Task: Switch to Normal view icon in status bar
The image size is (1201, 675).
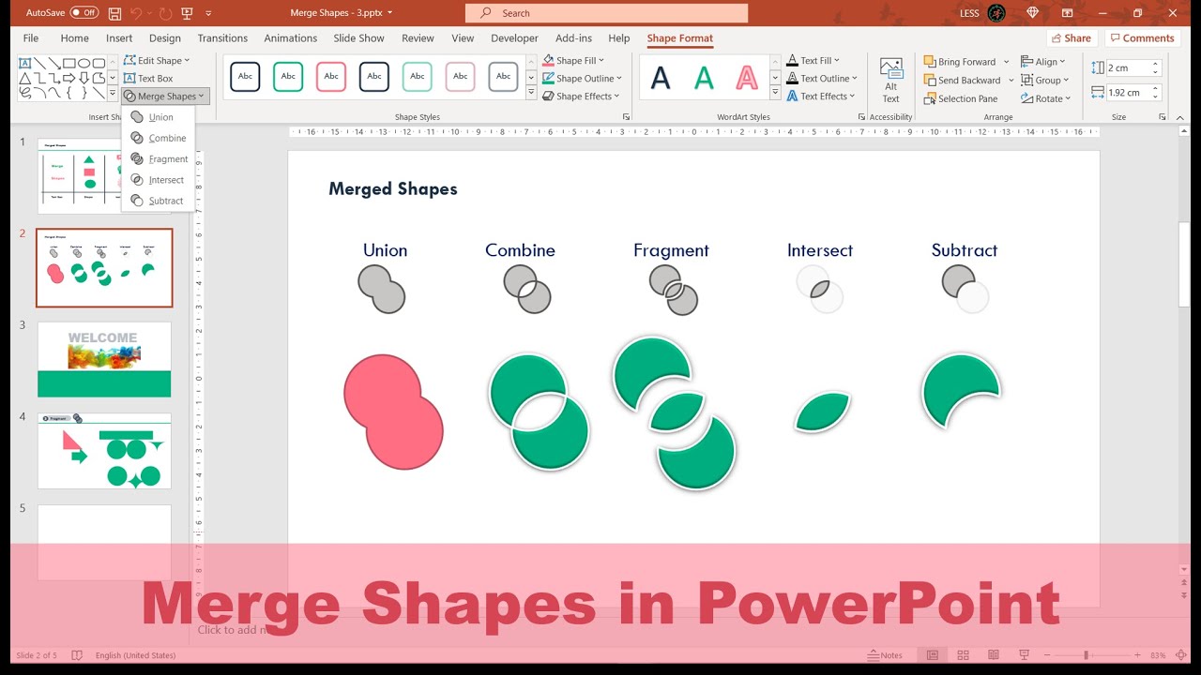Action: (x=933, y=655)
